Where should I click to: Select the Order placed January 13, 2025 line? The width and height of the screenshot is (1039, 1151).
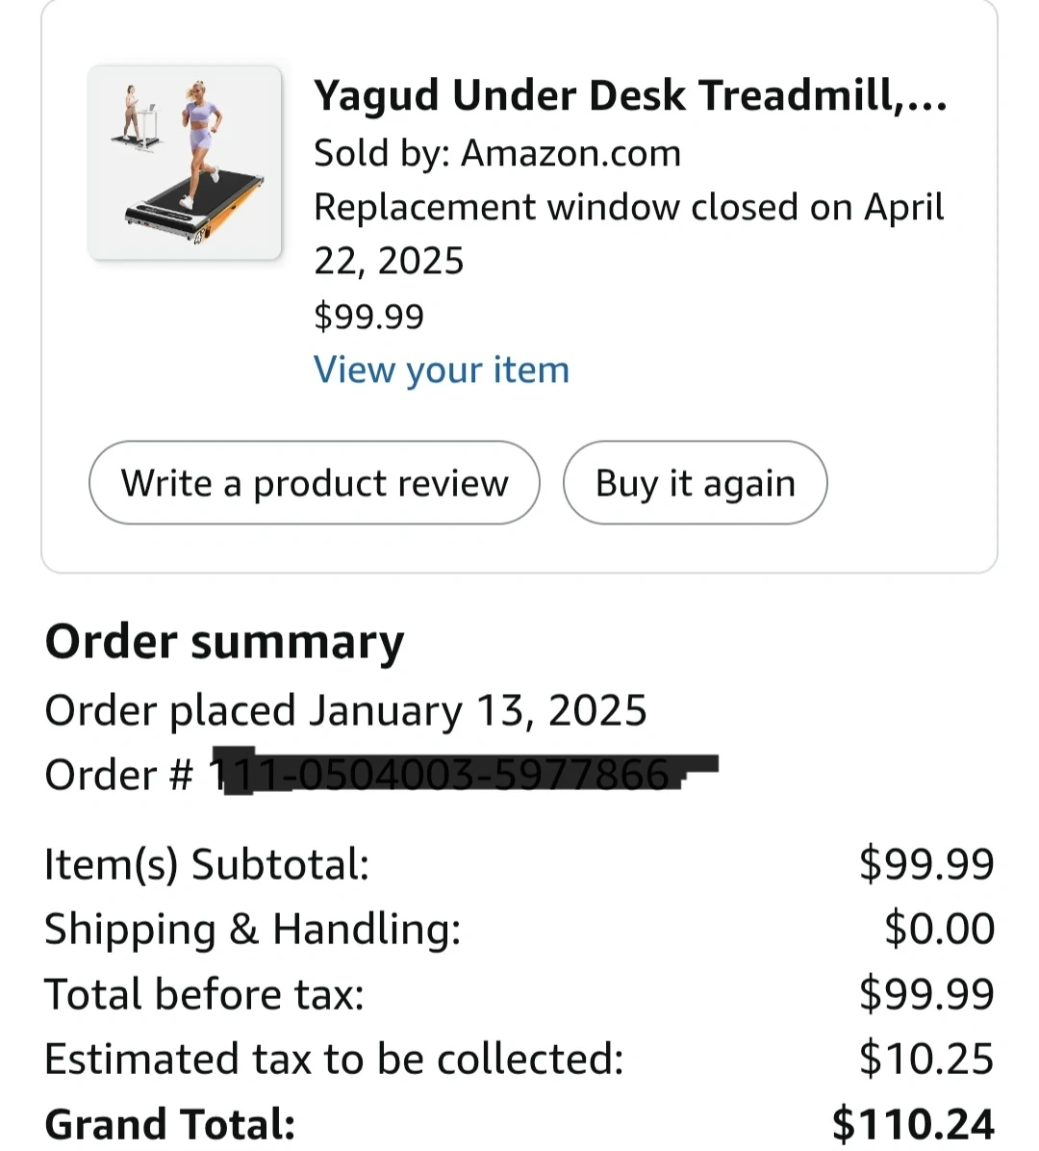coord(345,711)
